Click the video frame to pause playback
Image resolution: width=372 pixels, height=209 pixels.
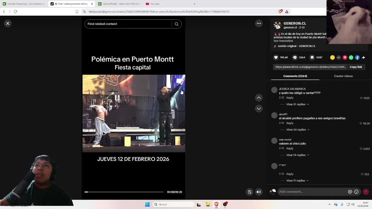[134, 113]
